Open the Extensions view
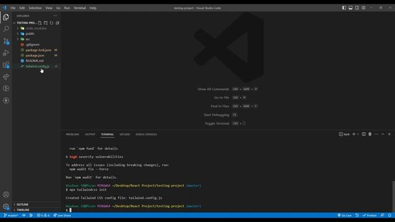 pyautogui.click(x=6, y=65)
